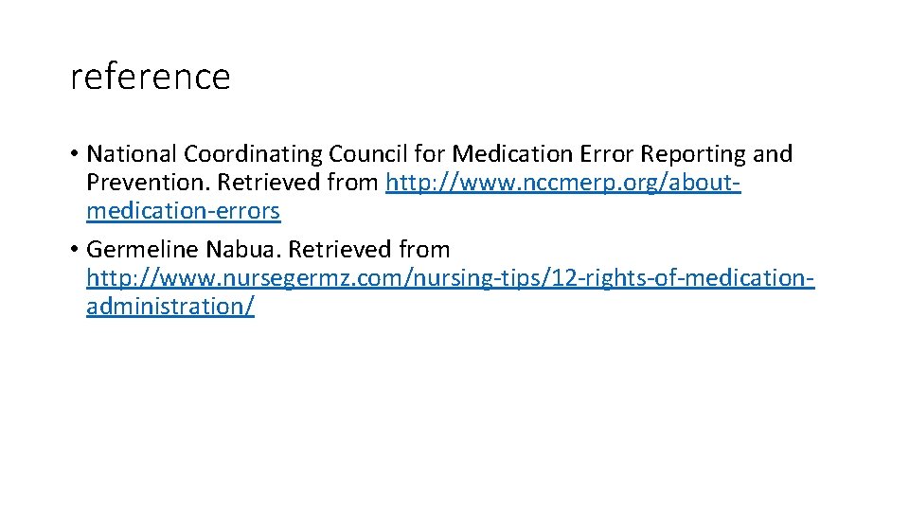Click the underlined 'administration/' link text
The image size is (909, 511).
pyautogui.click(x=170, y=307)
